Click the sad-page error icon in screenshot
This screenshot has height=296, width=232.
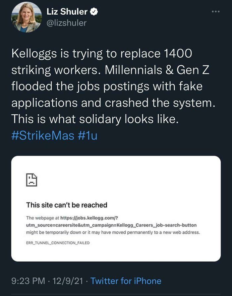click(x=32, y=180)
